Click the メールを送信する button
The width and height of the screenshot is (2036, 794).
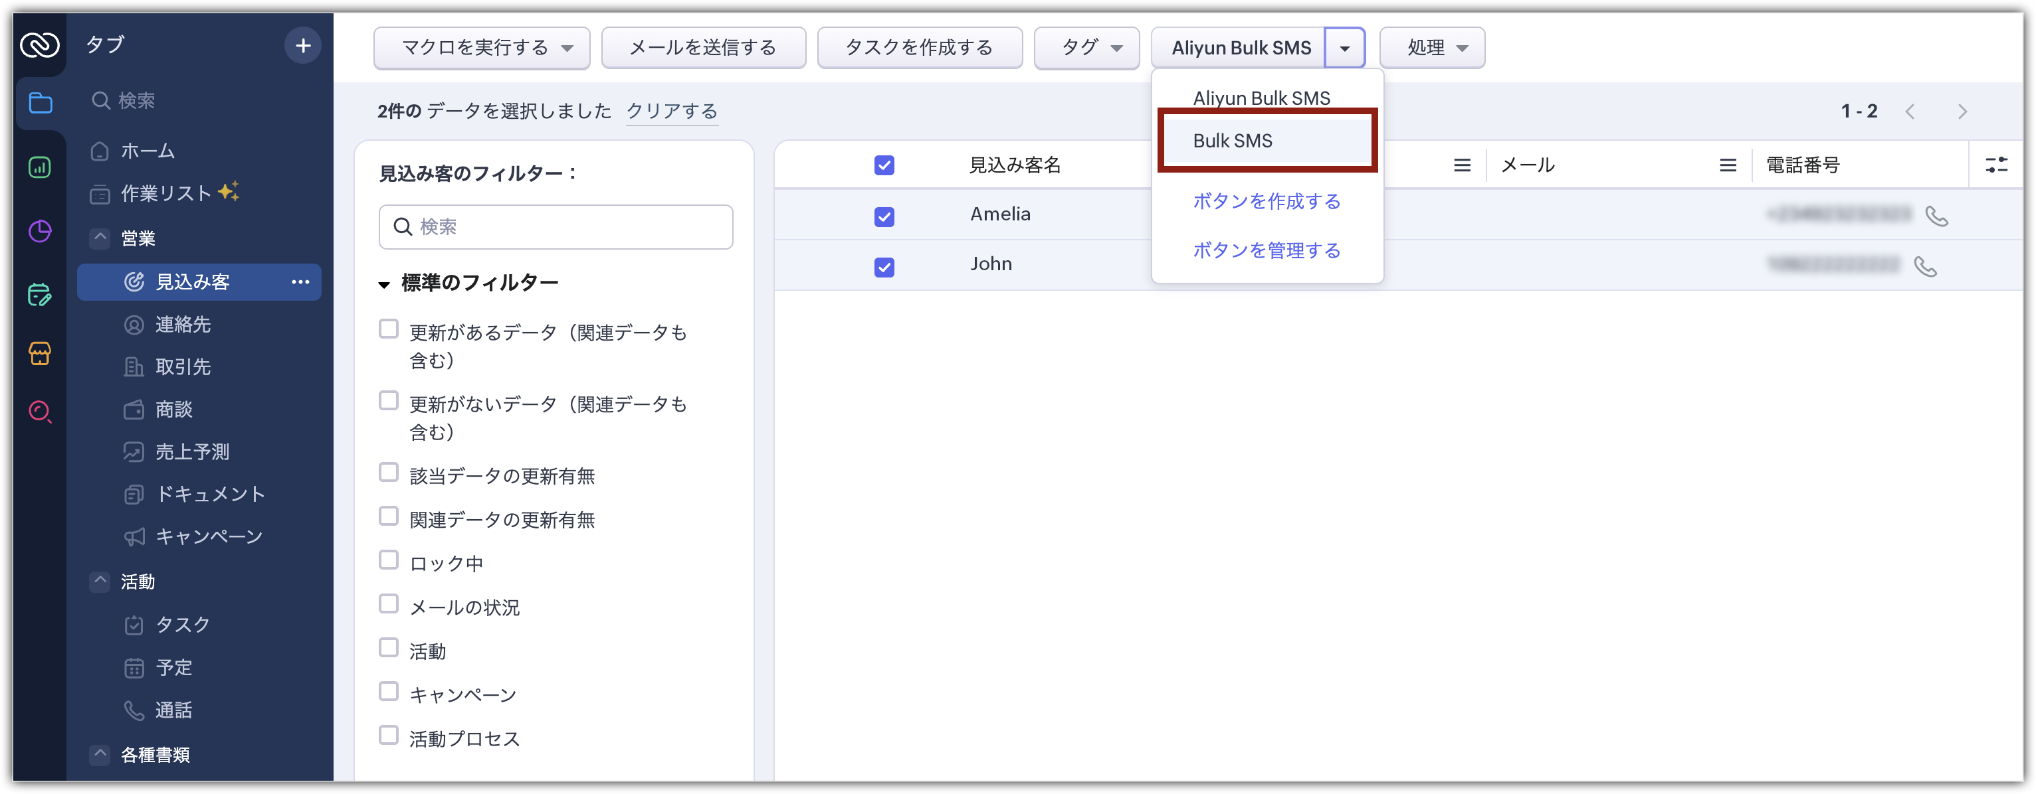[x=702, y=47]
